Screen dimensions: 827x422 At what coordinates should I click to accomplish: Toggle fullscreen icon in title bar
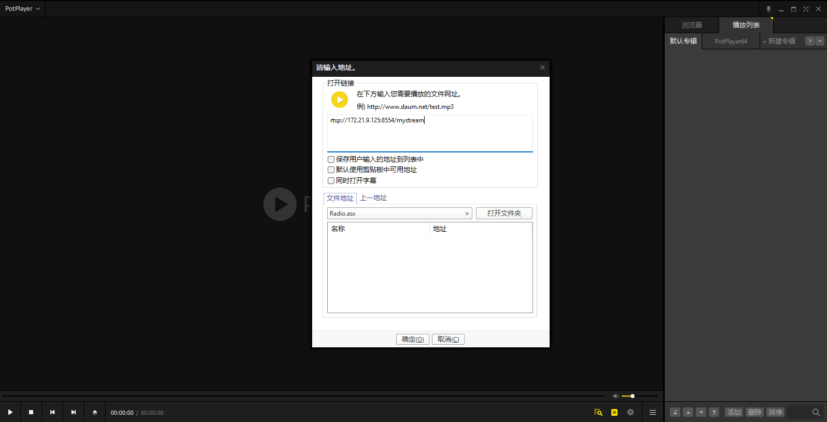point(806,9)
